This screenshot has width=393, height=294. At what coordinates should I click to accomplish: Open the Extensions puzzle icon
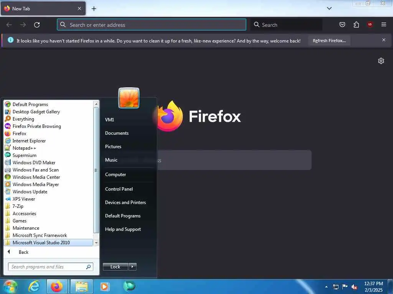[356, 24]
